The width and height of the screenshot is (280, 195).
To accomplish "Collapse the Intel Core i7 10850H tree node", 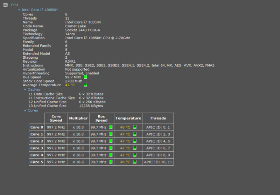I will point(19,10).
